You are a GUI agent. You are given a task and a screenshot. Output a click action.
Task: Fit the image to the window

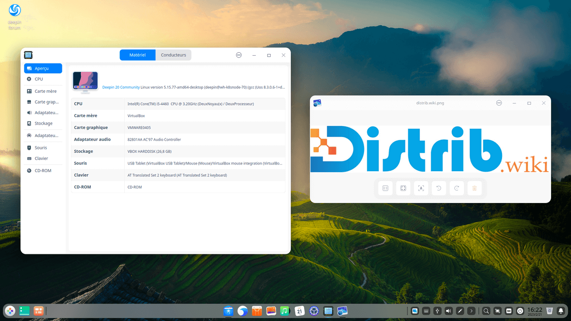pos(403,188)
